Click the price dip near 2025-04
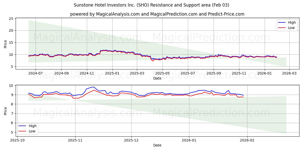Viewport: 303px width, 151px height. coord(153,60)
